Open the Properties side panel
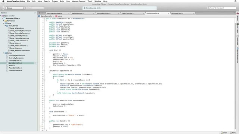Viewport: 239px width, 134px height. [x=238, y=40]
